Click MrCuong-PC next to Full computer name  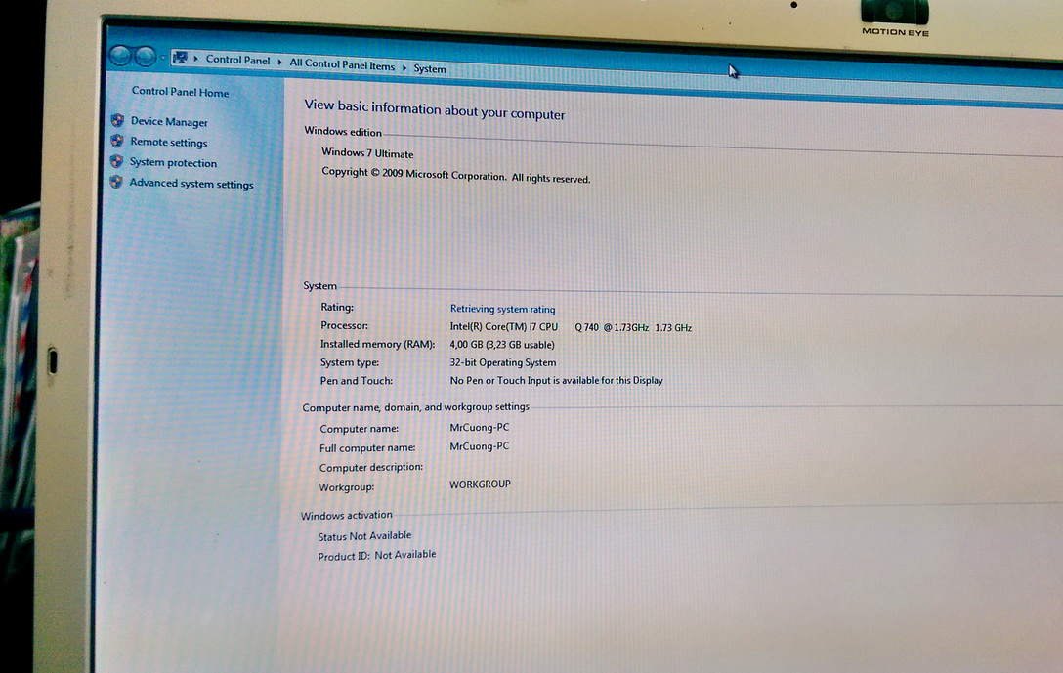click(x=480, y=446)
